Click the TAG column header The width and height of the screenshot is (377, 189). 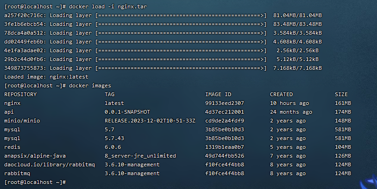109,94
